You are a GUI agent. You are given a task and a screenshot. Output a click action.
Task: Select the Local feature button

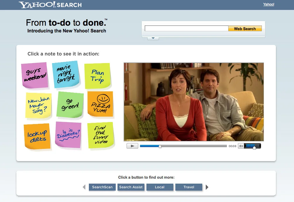pos(160,187)
